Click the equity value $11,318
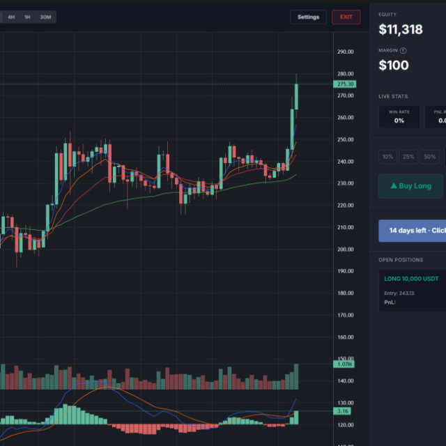 (401, 29)
